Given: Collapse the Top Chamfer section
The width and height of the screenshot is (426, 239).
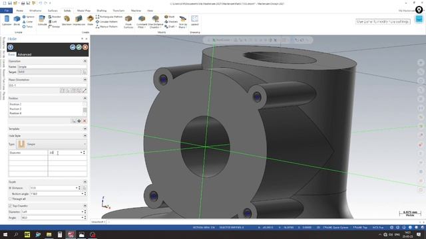Looking at the screenshot, I should [85, 206].
